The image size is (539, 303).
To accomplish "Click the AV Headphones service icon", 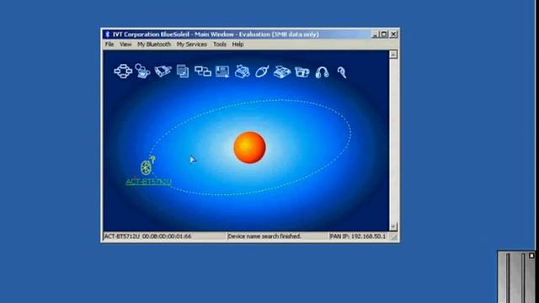I will coord(322,72).
